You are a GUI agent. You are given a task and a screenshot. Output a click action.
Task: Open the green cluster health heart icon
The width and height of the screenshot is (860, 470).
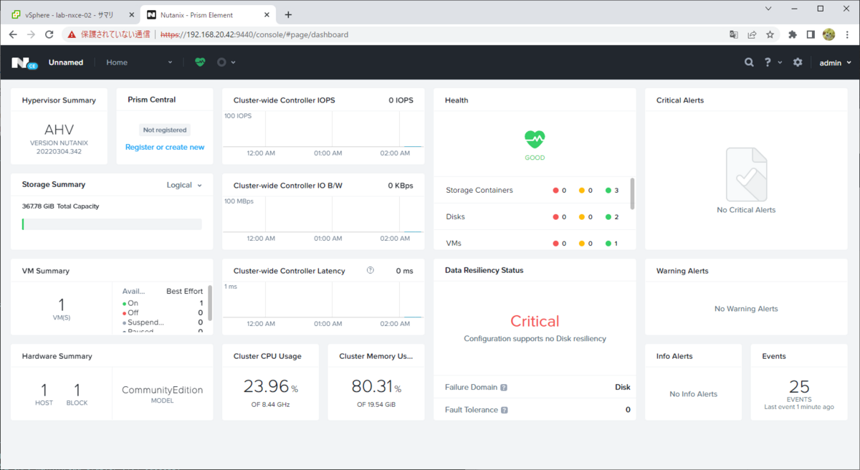coord(200,62)
